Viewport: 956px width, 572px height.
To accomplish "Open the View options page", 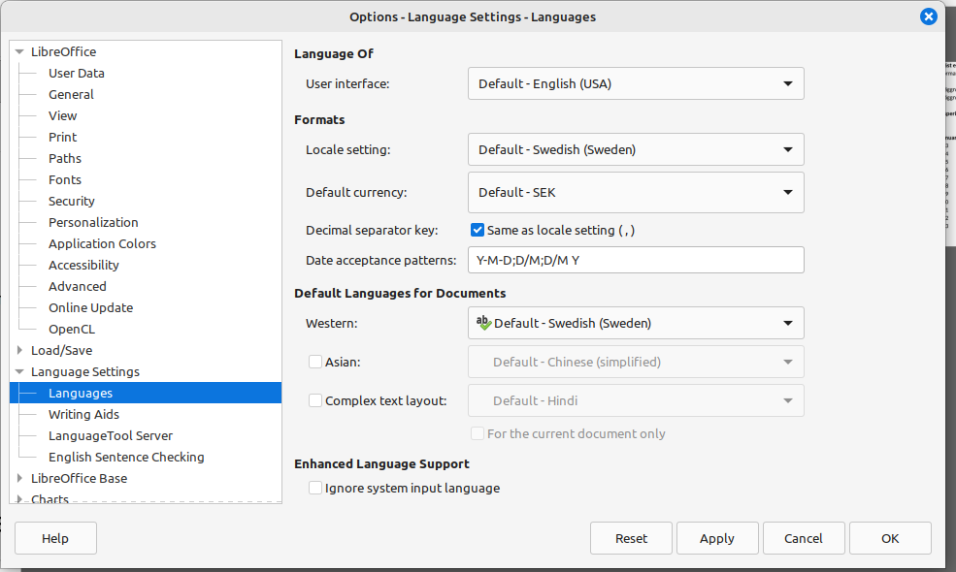I will (x=63, y=115).
